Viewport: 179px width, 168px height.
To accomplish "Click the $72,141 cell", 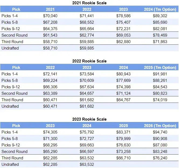I will 50,74.
